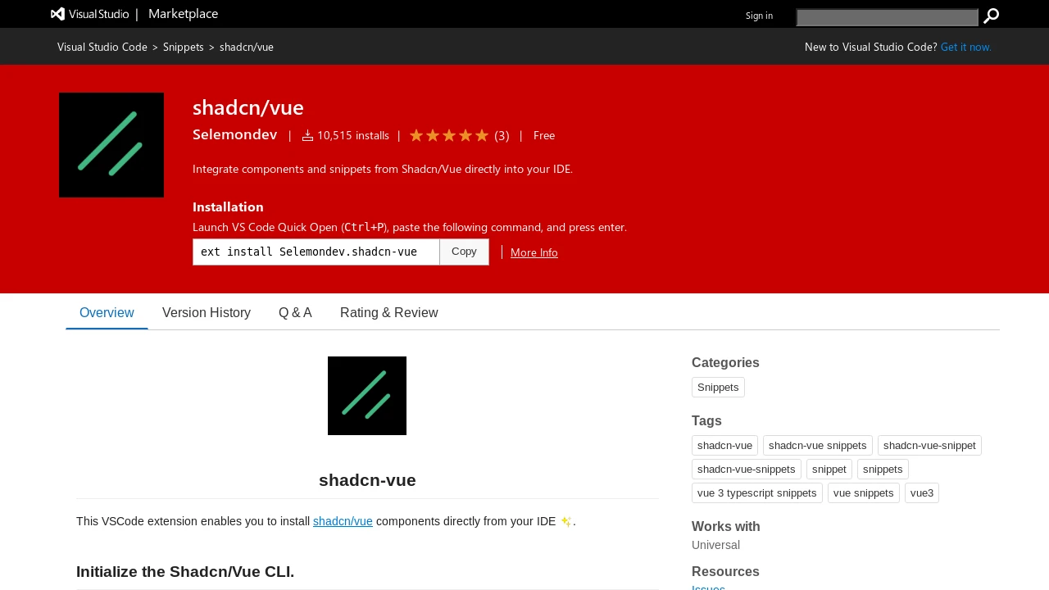Click the Initialize the Shadcn/Vue CLI heading
This screenshot has width=1049, height=590.
185,571
